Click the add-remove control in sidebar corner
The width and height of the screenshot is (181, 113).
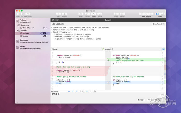click(17, 102)
